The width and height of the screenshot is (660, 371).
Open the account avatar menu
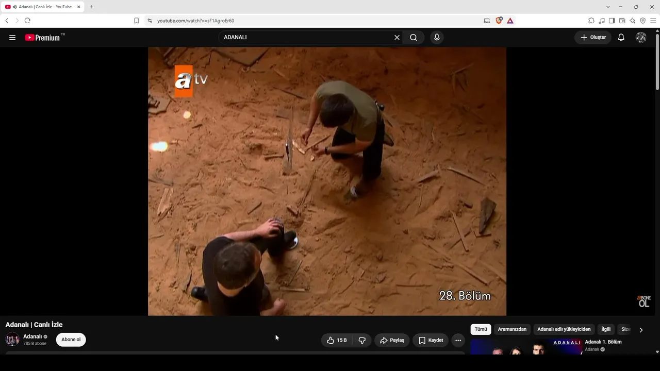641,38
